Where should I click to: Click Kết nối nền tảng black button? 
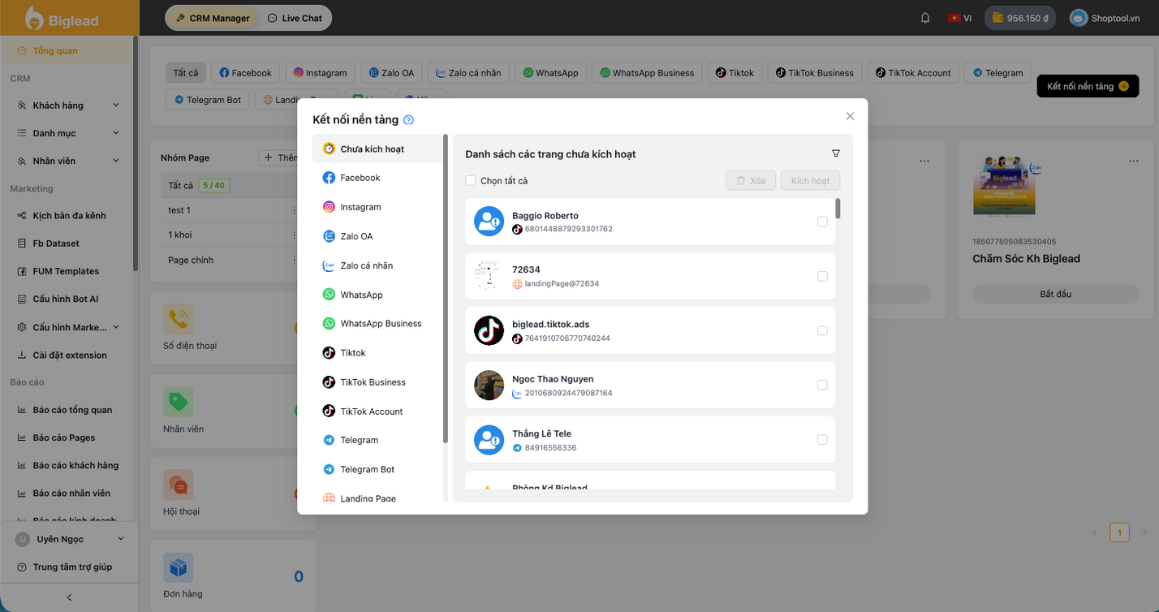click(1088, 86)
